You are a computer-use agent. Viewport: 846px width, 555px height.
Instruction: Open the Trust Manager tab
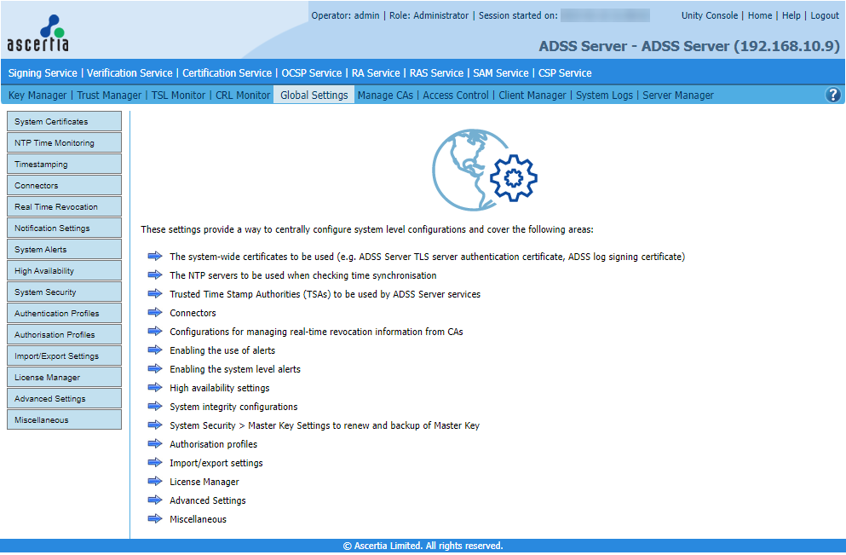click(109, 95)
